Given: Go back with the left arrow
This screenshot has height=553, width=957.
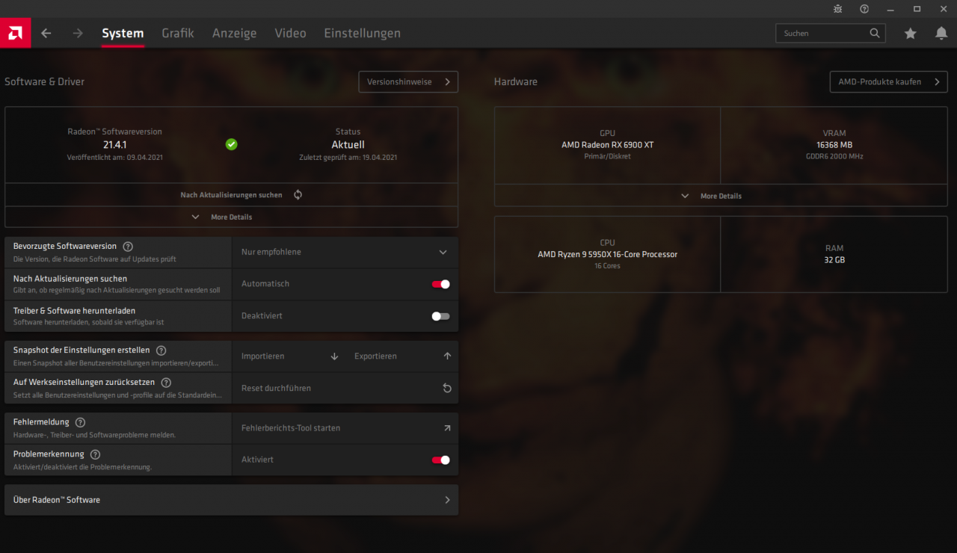Looking at the screenshot, I should click(46, 33).
